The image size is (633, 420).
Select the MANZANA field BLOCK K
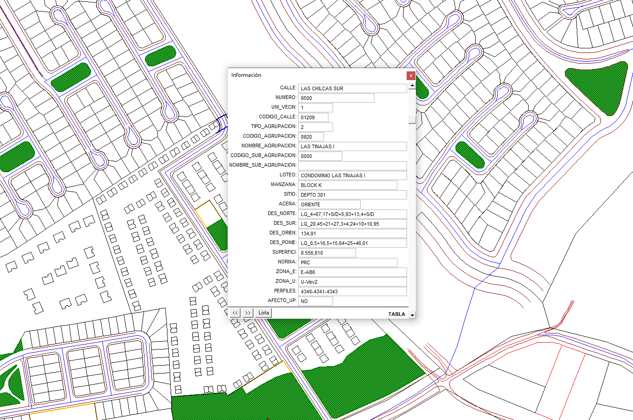point(347,185)
